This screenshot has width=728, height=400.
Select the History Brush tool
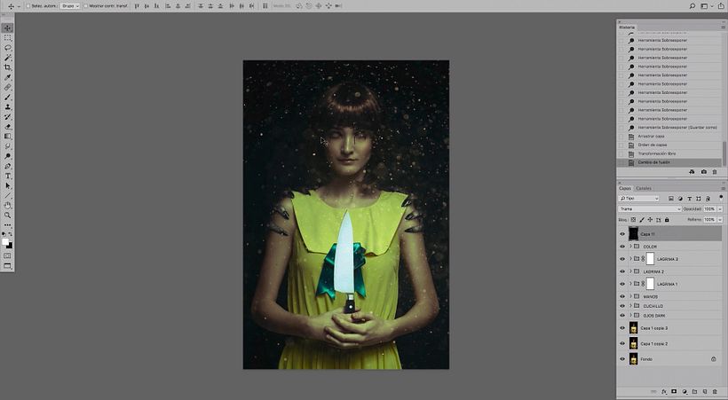7,116
